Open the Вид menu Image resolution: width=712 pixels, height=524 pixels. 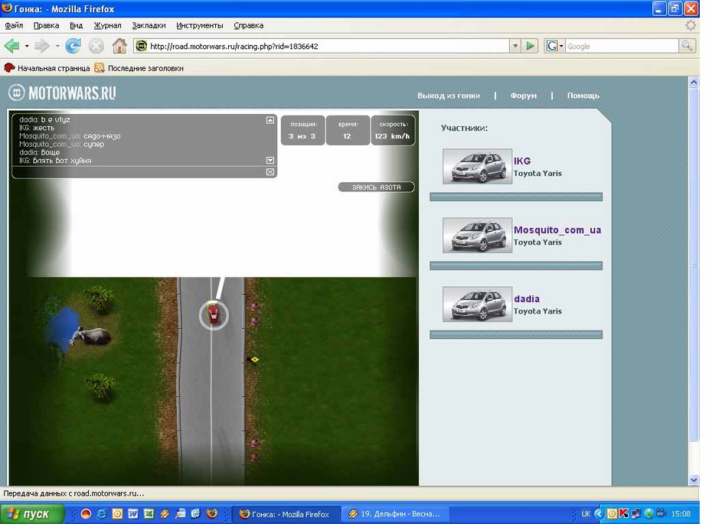pyautogui.click(x=76, y=25)
